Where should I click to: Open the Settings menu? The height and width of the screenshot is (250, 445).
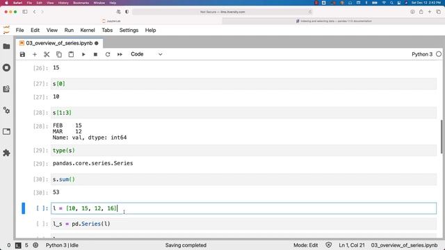point(129,31)
